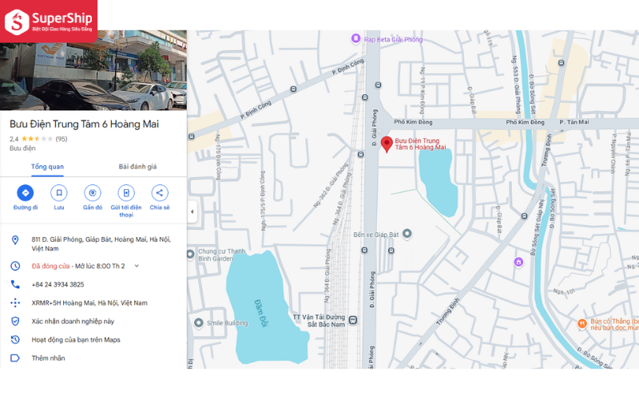Open the (95) reviews count

click(62, 139)
